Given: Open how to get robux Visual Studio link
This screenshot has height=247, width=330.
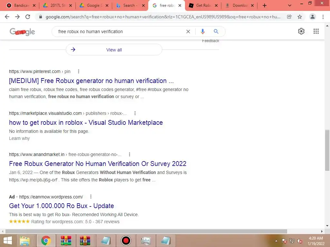Looking at the screenshot, I should click(x=86, y=123).
